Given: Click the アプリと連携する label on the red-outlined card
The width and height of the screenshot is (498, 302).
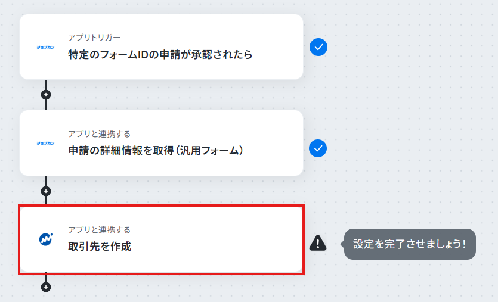Looking at the screenshot, I should click(99, 230).
